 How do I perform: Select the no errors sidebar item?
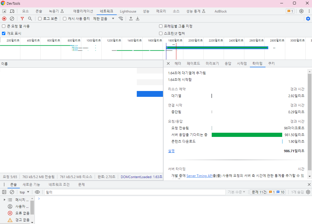coord(18,213)
